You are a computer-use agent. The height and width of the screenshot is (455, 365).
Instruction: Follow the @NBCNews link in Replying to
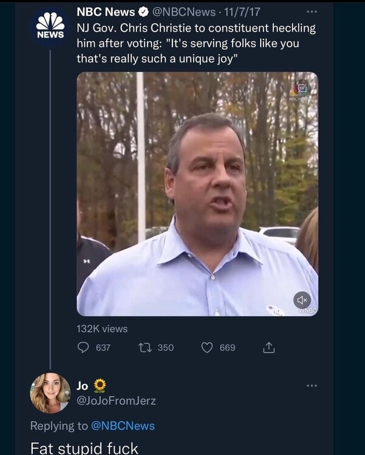pos(123,426)
